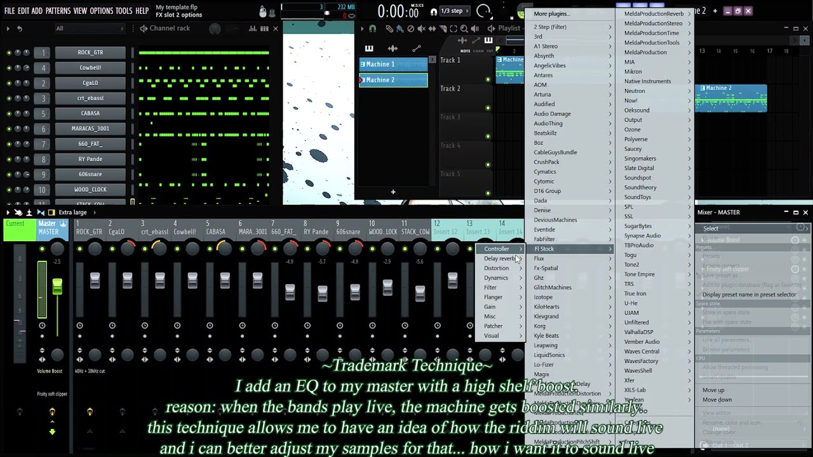Screen dimensions: 813x457
Task: Toggle the Playlist magnet snap icon
Action: click(x=373, y=29)
